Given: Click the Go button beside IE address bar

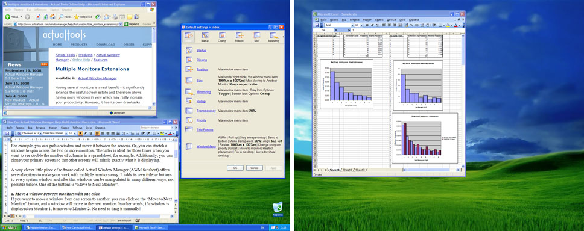Looking at the screenshot, I should pos(132,24).
